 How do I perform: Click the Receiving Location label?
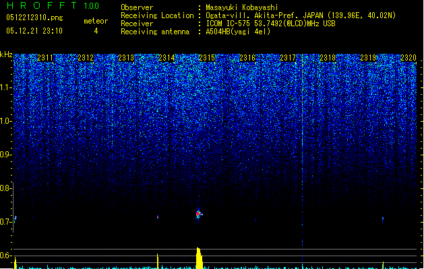tap(157, 15)
